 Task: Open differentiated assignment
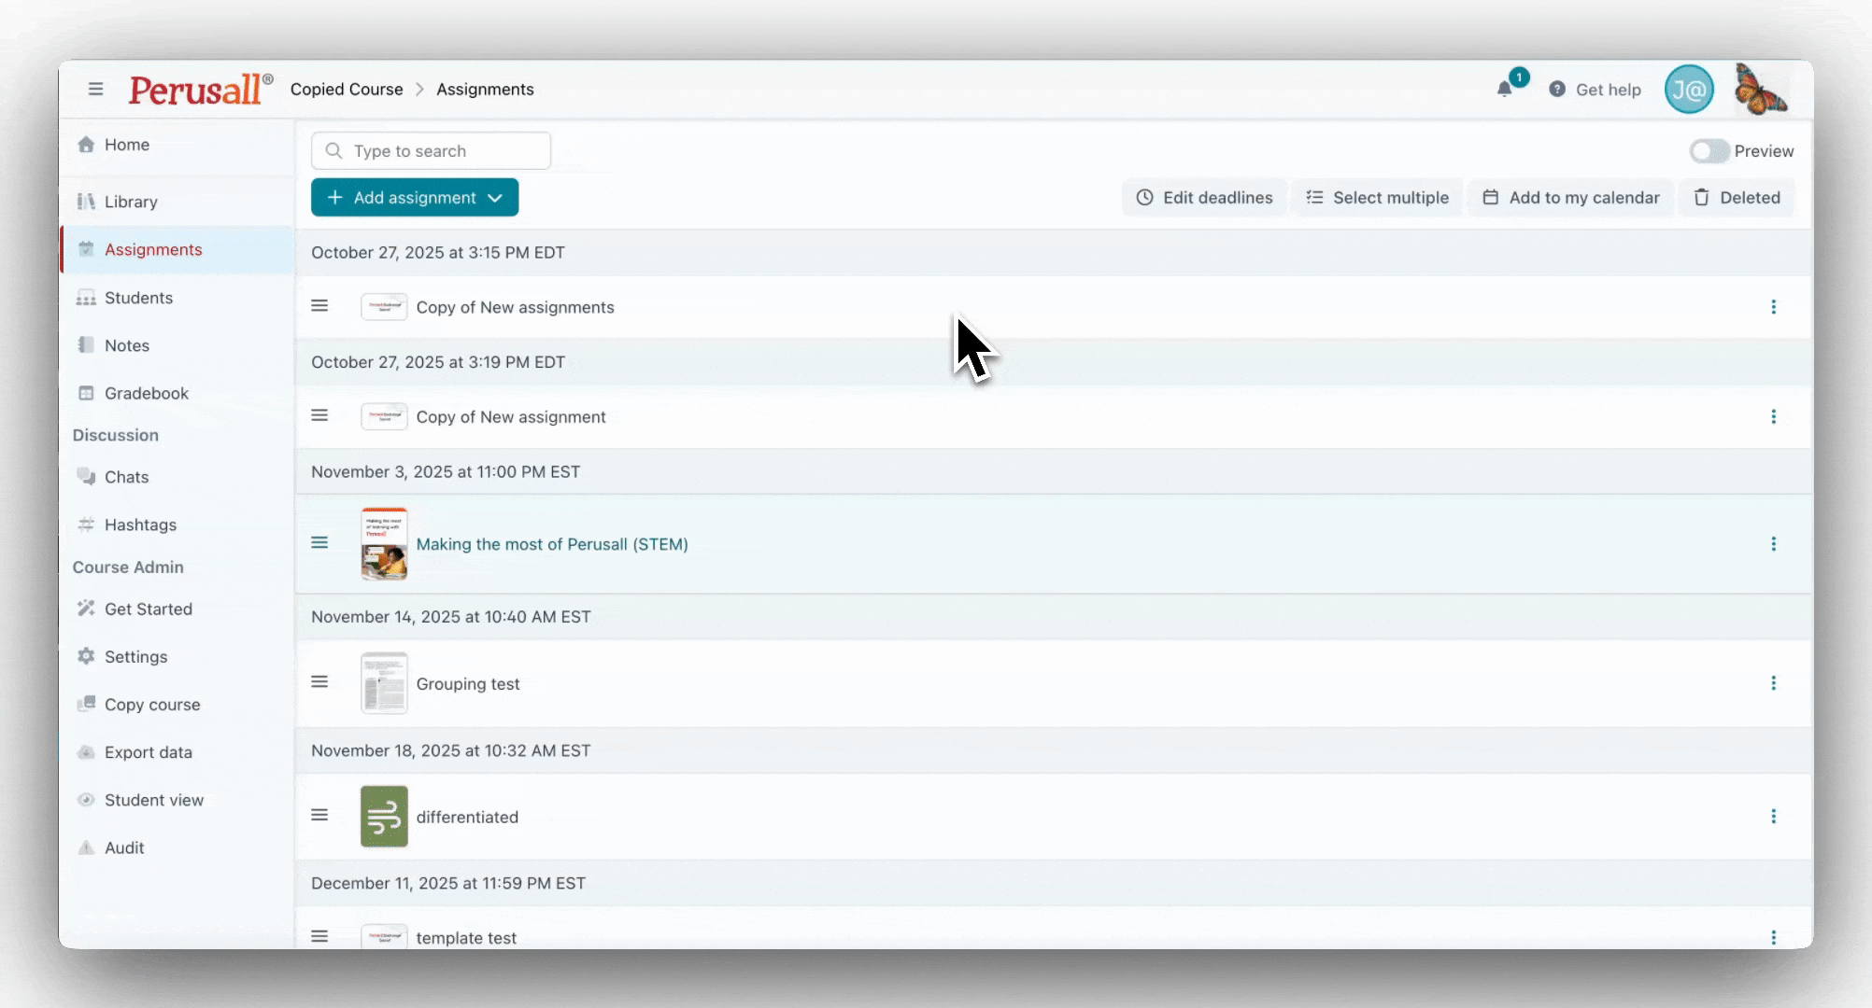coord(467,817)
